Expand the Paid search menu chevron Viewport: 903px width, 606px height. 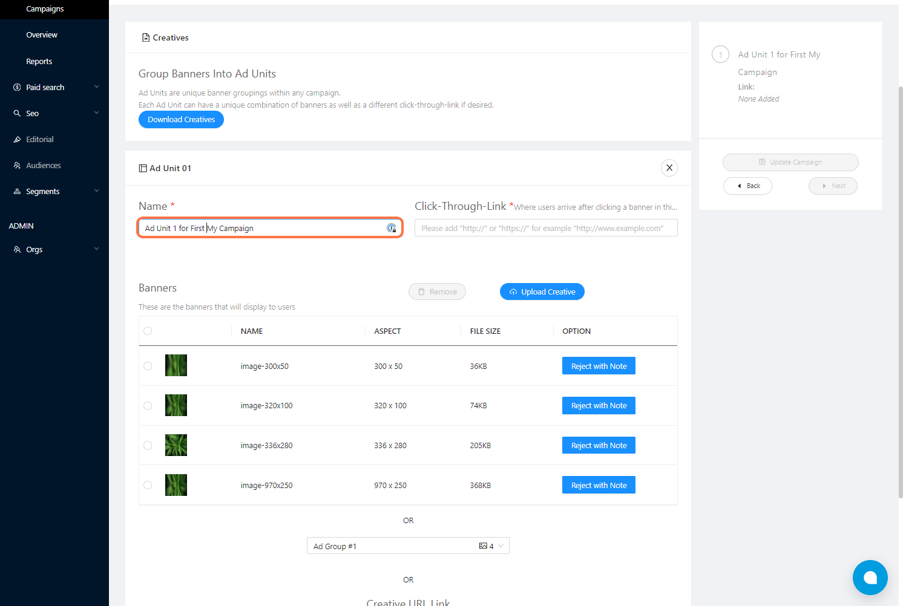[x=96, y=87]
